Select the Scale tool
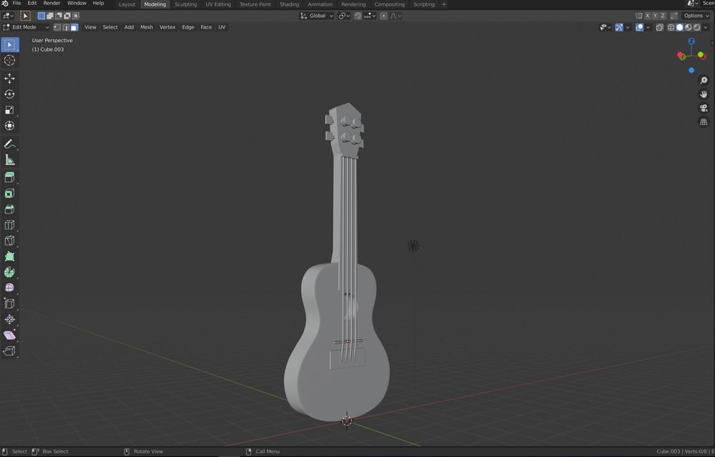This screenshot has height=457, width=715. [9, 109]
